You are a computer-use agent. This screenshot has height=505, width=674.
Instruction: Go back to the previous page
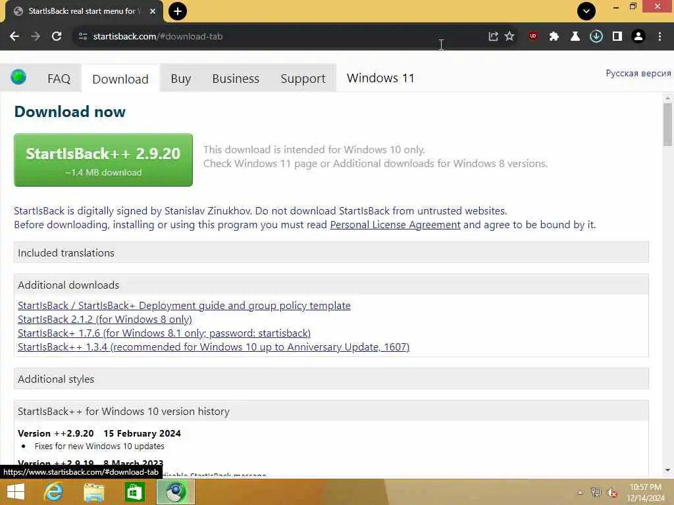[x=14, y=37]
